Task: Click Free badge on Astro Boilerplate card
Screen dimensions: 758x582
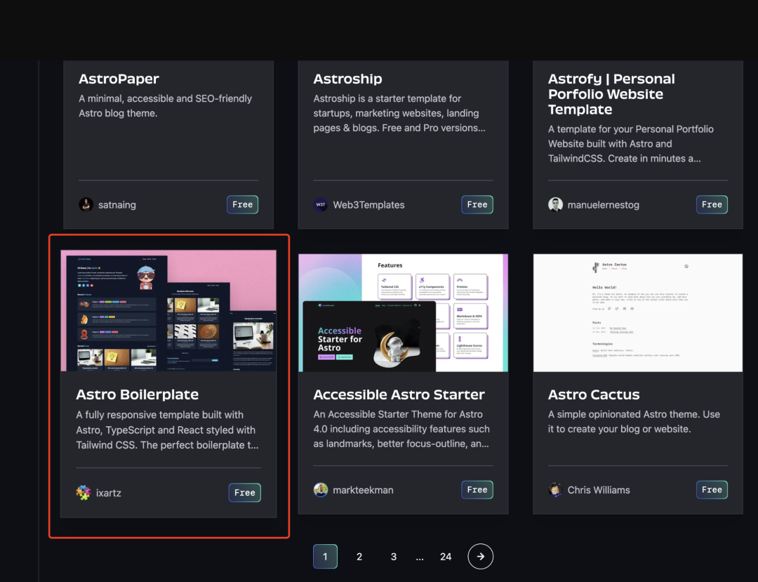Action: click(x=244, y=493)
